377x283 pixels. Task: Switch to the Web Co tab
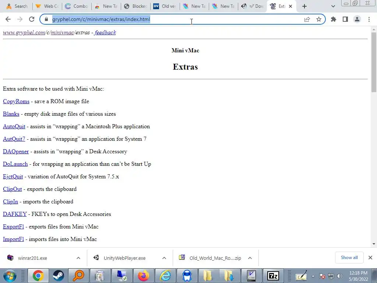[47, 6]
